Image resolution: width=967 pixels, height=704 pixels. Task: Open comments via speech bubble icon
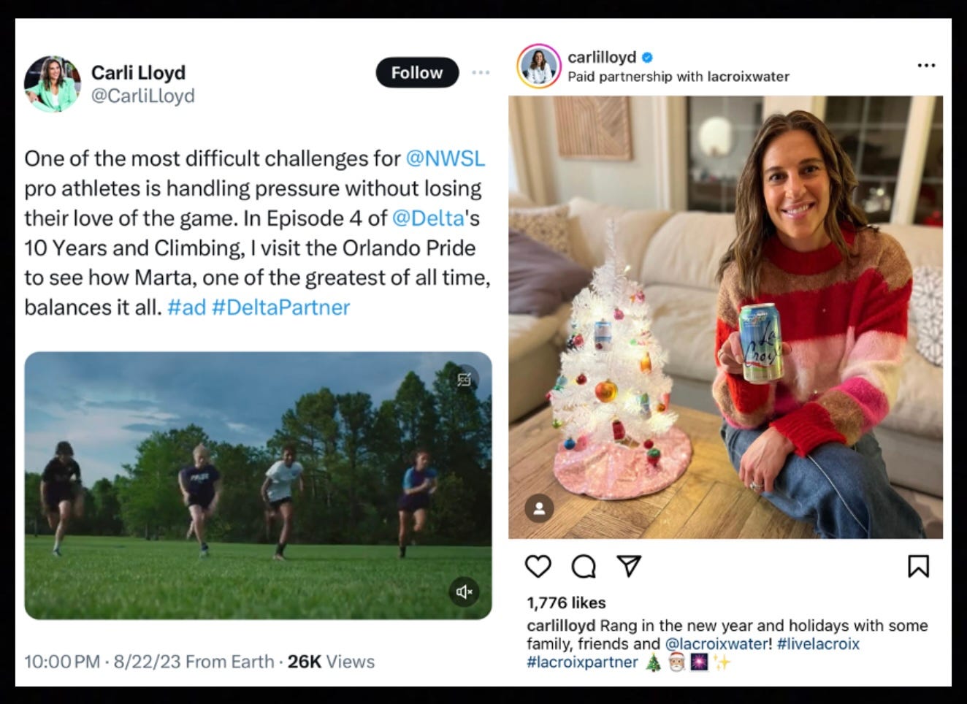pos(583,566)
